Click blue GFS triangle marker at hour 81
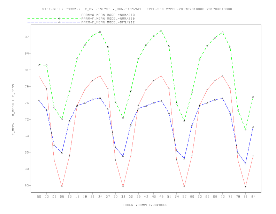 [246, 164]
